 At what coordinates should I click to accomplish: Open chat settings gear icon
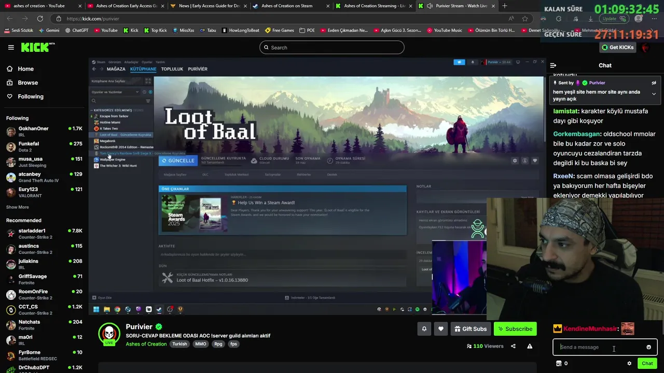629,363
